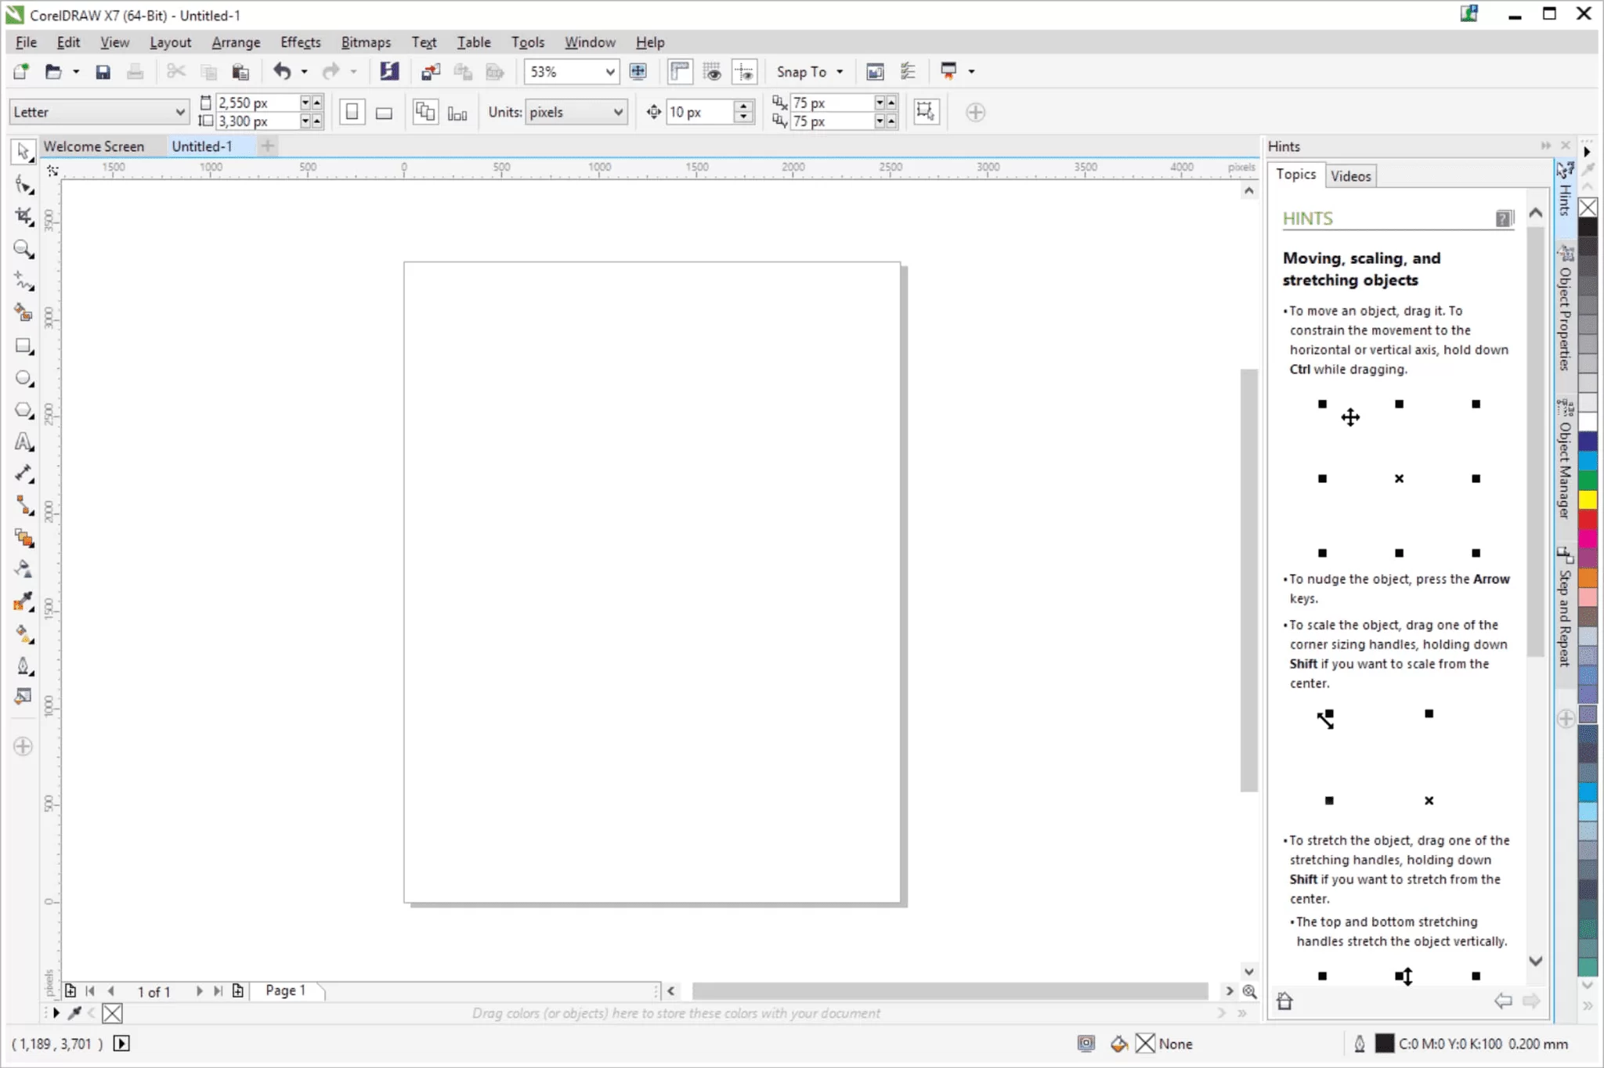Select the Text tool
This screenshot has height=1068, width=1604.
click(x=23, y=442)
